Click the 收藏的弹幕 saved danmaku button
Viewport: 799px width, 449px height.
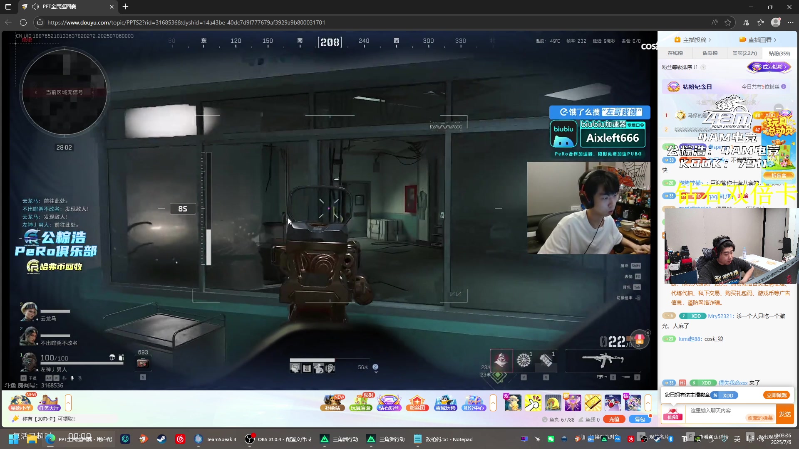pyautogui.click(x=760, y=418)
